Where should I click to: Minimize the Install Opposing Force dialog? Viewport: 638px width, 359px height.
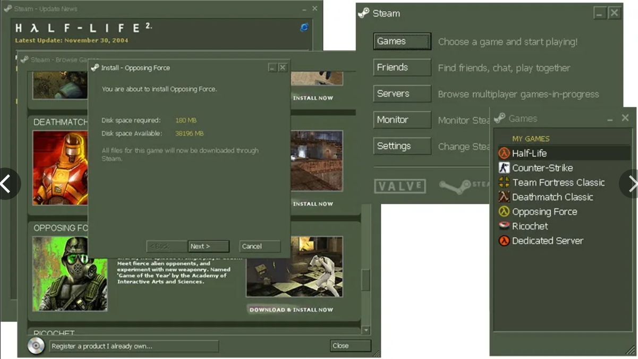point(273,68)
